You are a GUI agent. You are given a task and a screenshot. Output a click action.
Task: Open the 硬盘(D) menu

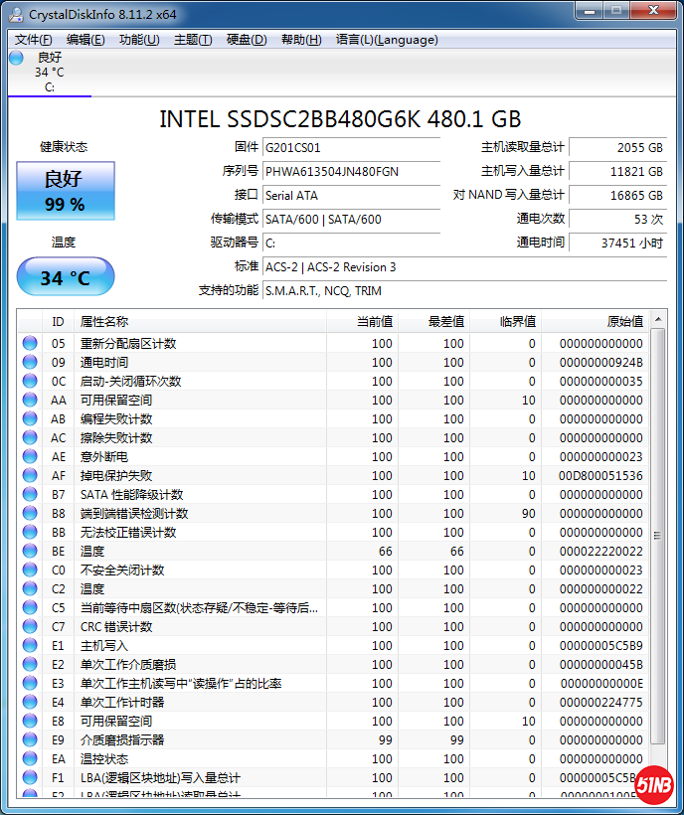(x=247, y=40)
